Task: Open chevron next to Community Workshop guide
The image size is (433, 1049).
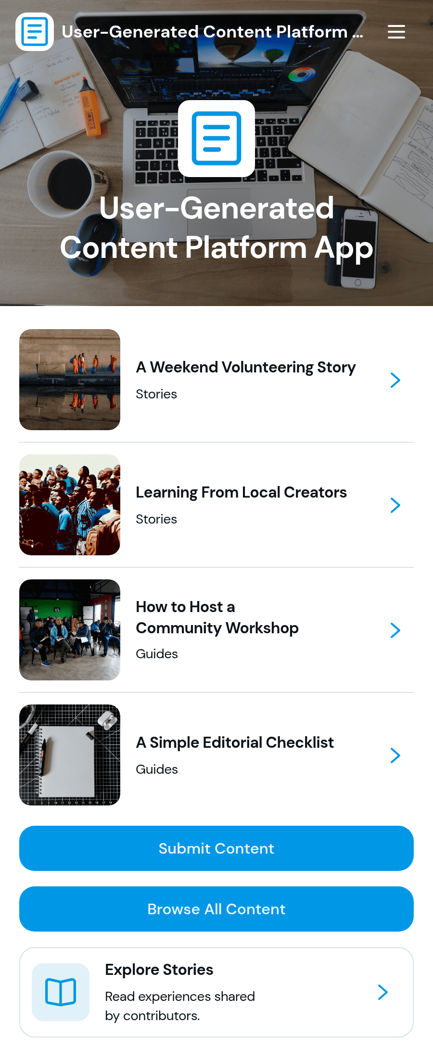Action: tap(395, 630)
